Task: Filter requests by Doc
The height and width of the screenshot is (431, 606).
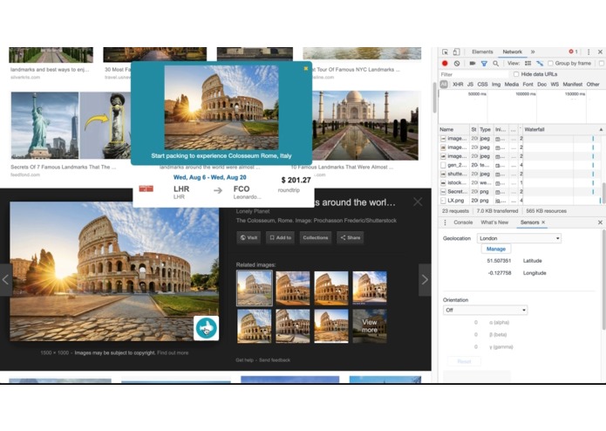Action: click(541, 85)
